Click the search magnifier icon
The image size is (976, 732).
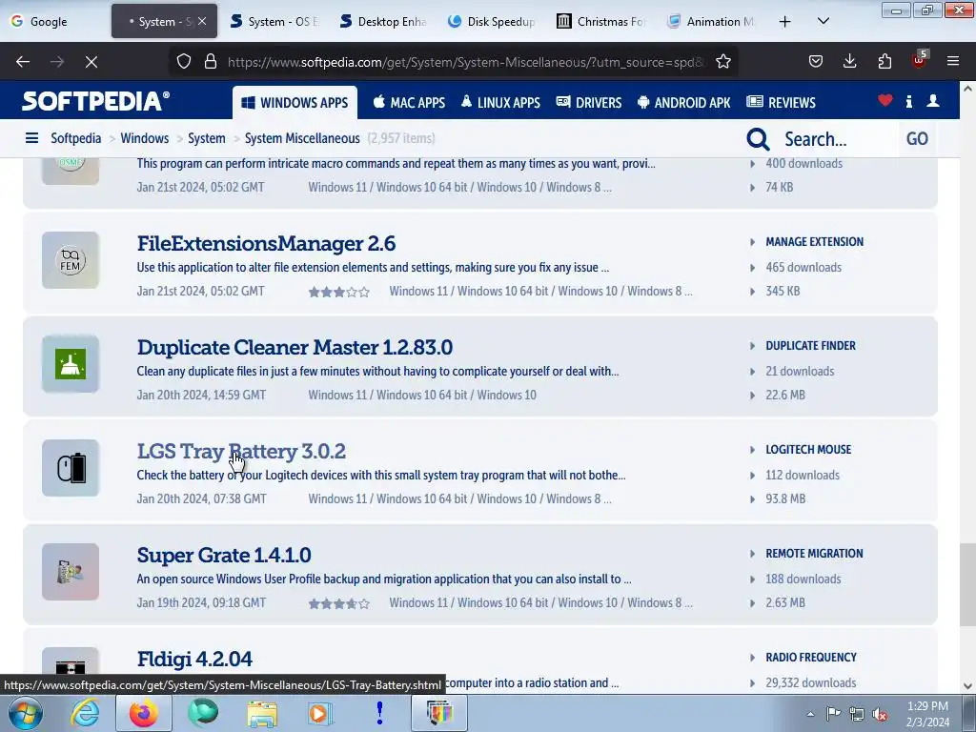click(x=758, y=139)
